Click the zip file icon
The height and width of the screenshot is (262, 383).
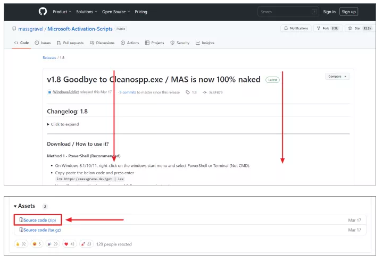tap(21, 220)
